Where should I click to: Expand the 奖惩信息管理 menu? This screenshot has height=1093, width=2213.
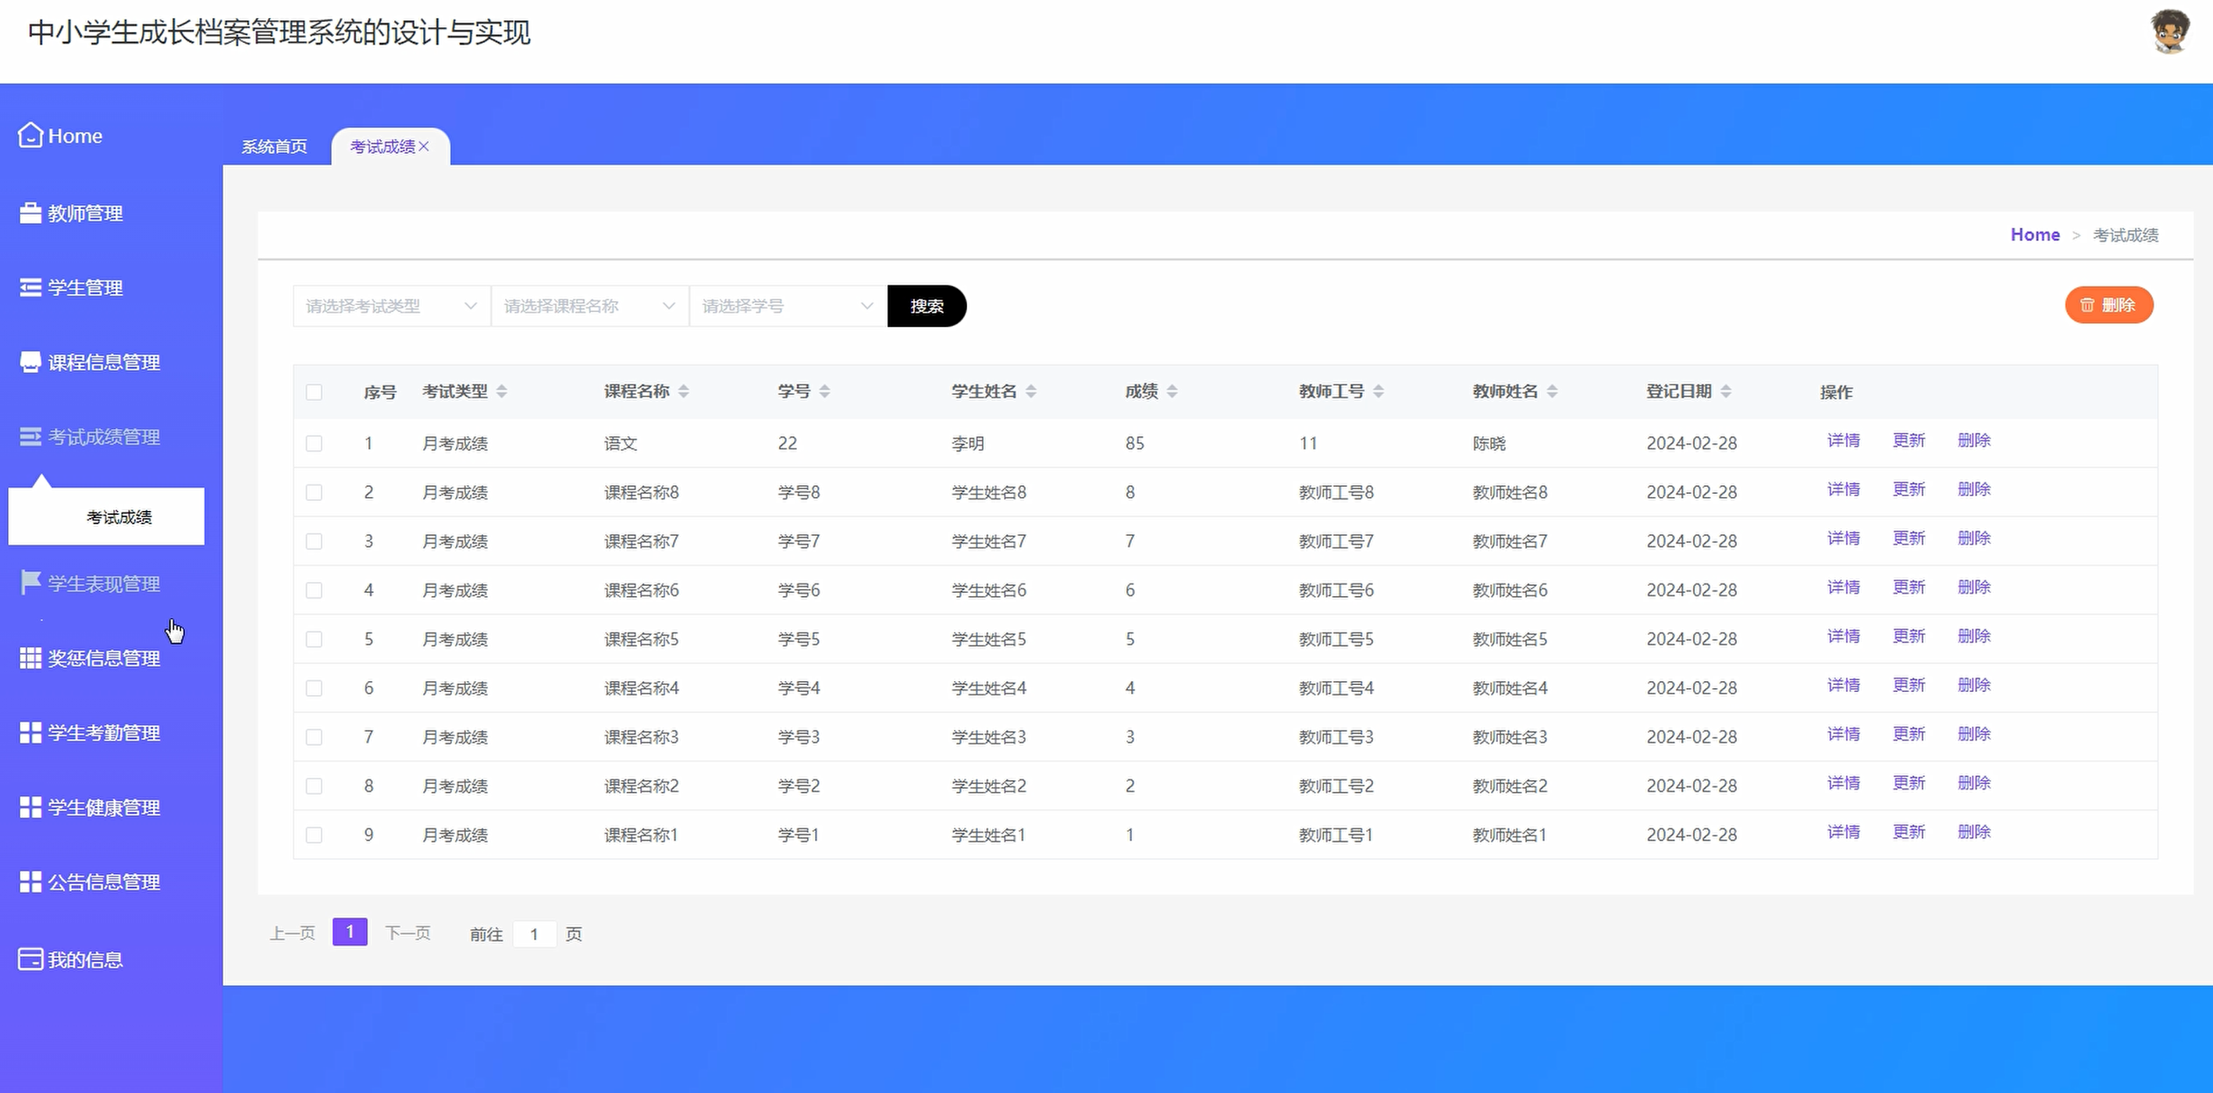click(104, 658)
